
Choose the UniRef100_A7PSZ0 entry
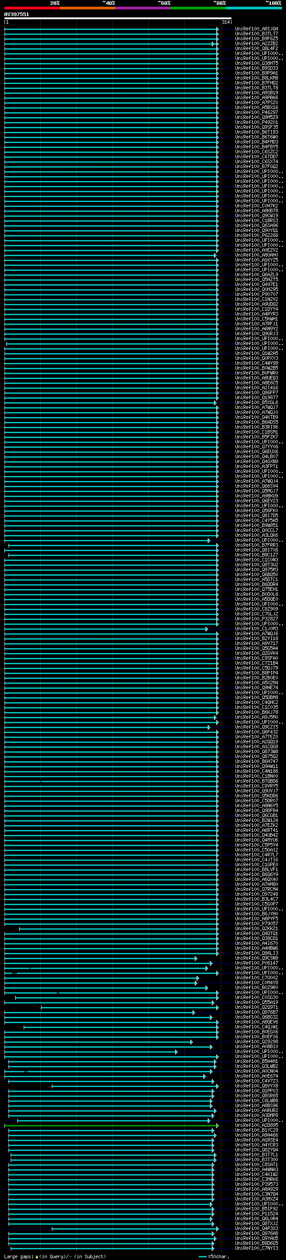click(256, 103)
